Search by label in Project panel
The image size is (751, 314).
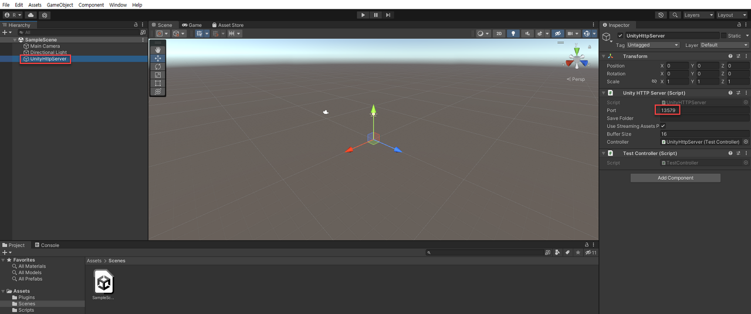(x=567, y=252)
